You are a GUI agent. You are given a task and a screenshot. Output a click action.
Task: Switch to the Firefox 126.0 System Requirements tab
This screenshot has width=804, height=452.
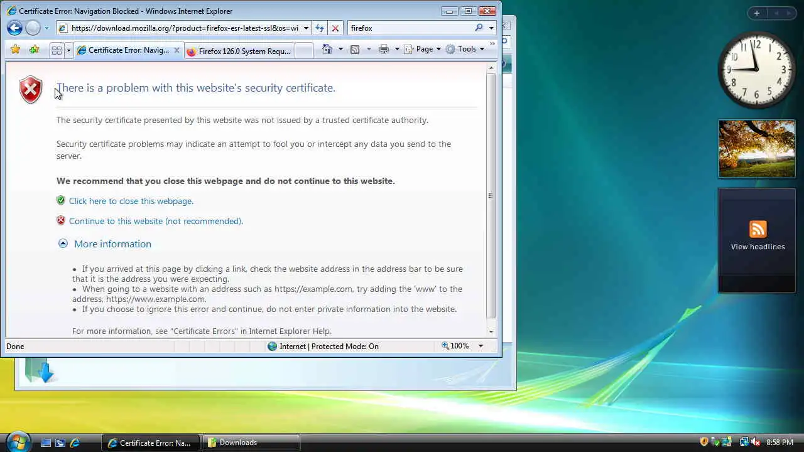click(239, 51)
